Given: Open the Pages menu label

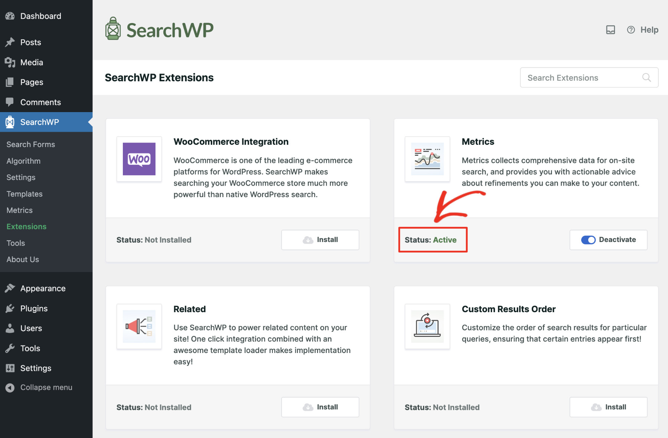Looking at the screenshot, I should click(x=32, y=82).
